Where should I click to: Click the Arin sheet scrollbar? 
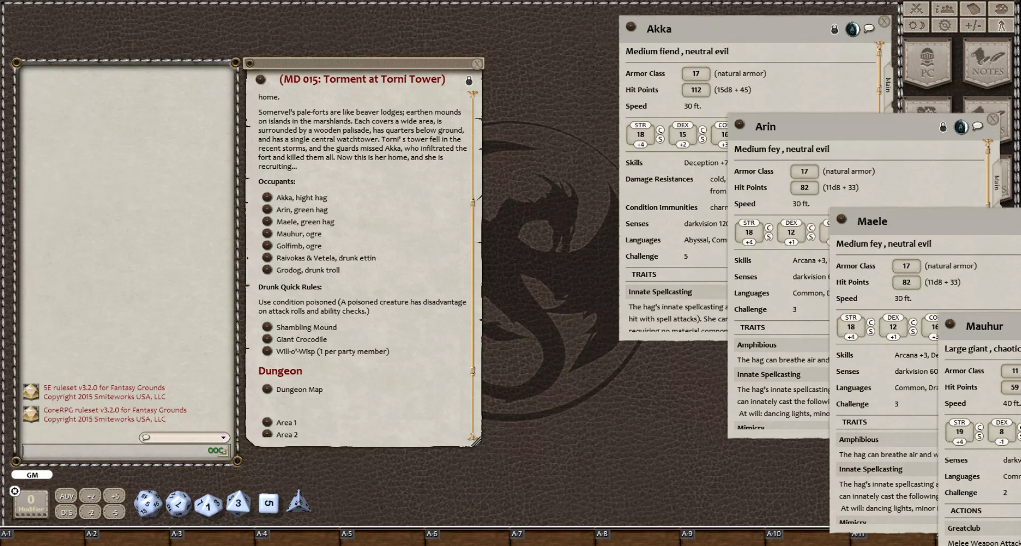click(x=988, y=173)
